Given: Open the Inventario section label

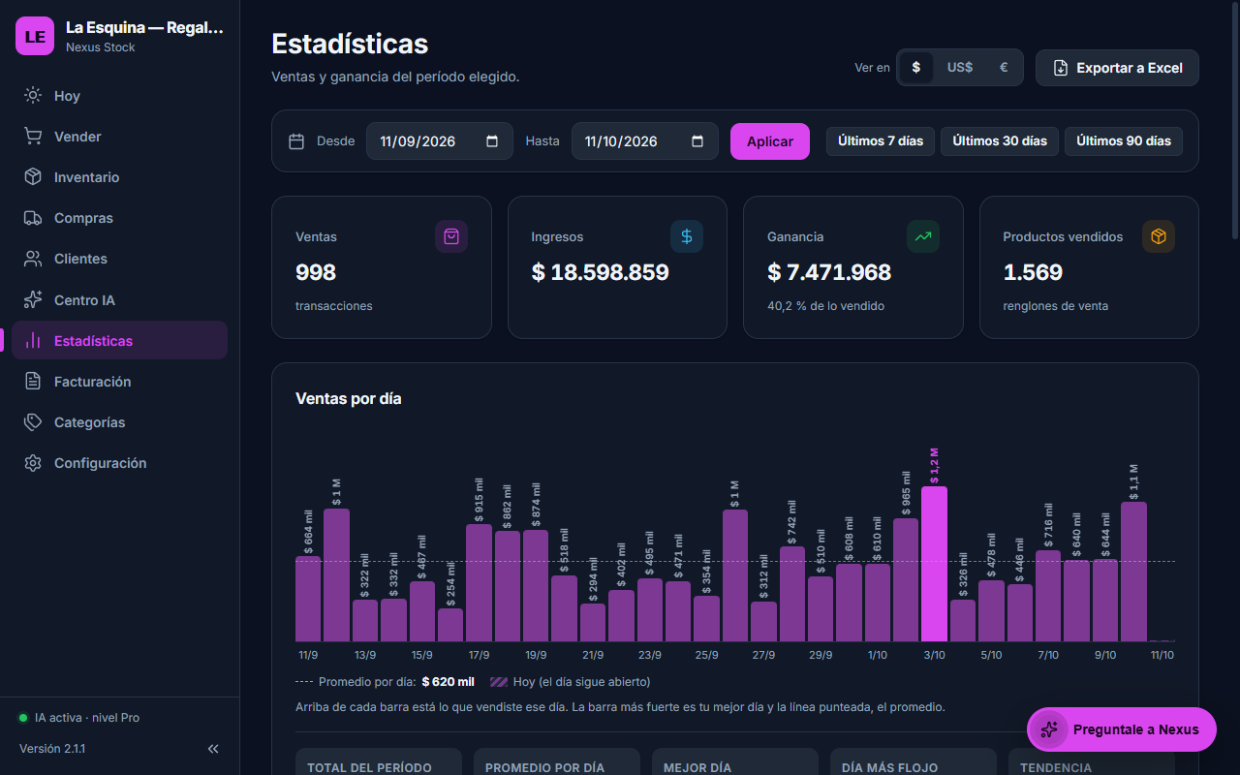Looking at the screenshot, I should (87, 177).
